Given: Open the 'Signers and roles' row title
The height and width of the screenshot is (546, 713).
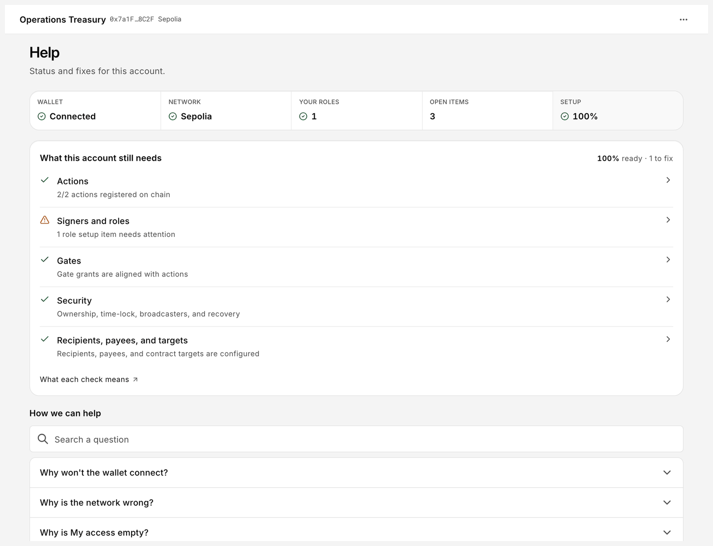Looking at the screenshot, I should [93, 221].
